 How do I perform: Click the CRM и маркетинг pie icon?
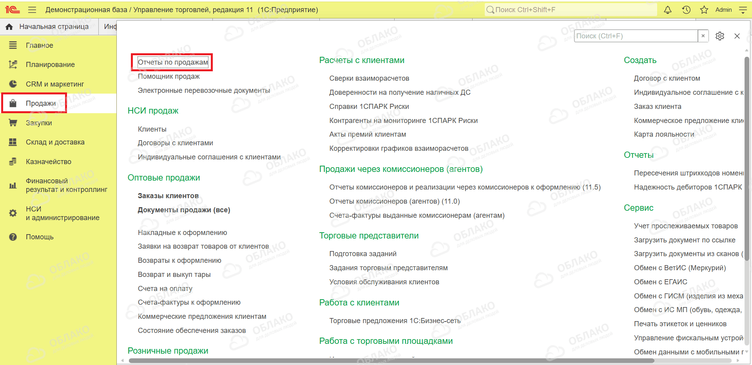pyautogui.click(x=13, y=84)
